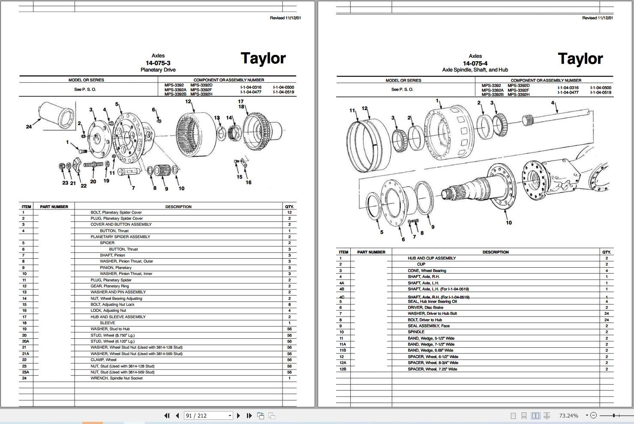This screenshot has width=634, height=424.
Task: Click the 73.24% zoom value
Action: 568,415
